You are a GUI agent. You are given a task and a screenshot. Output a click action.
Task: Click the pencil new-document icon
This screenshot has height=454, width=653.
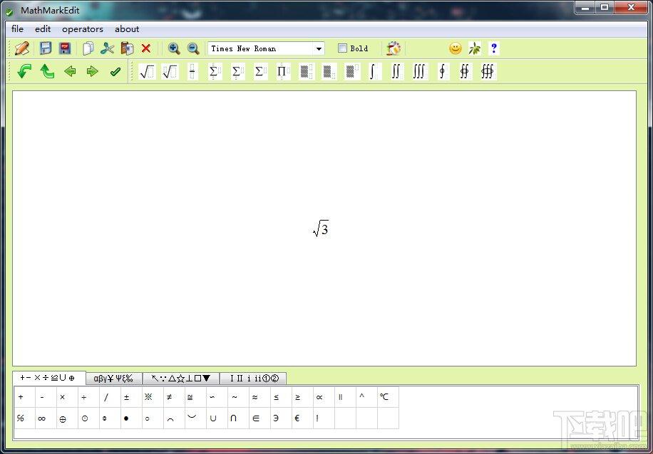click(21, 48)
